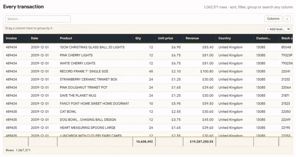This screenshot has height=157, width=296.
Task: Click invoice 489435 in CAT BOWL row
Action: (16, 112)
